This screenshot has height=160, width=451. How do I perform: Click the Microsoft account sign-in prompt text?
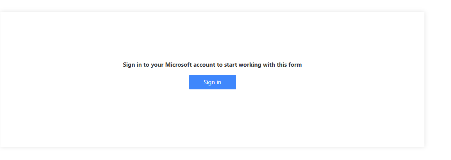click(x=212, y=65)
